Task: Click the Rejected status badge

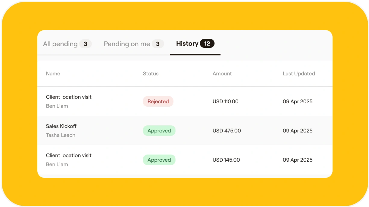Action: click(x=158, y=102)
